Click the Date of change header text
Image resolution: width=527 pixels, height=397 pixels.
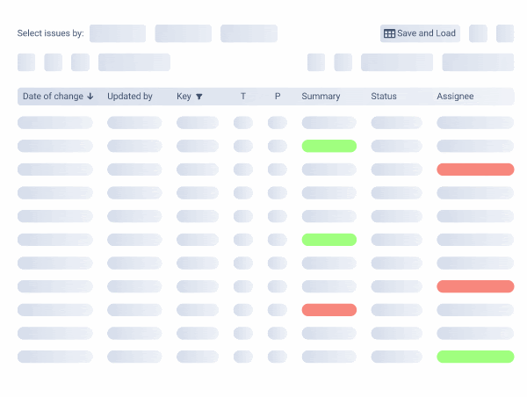[53, 97]
